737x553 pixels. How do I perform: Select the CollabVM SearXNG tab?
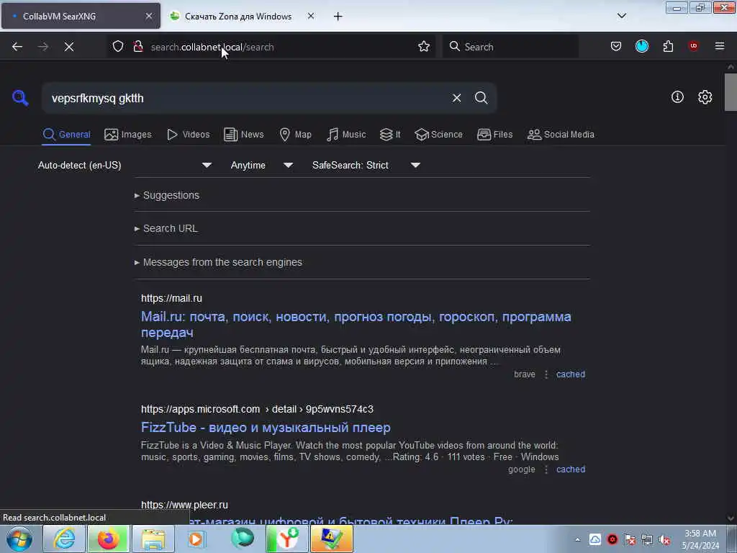tap(81, 16)
